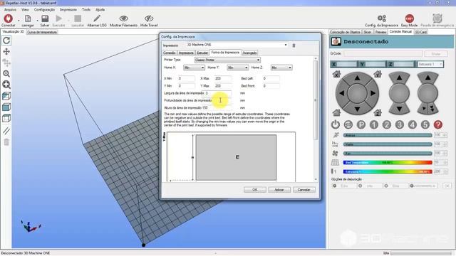Open the Configuração menu
Viewport: 456px width, 256px height.
[x=44, y=9]
